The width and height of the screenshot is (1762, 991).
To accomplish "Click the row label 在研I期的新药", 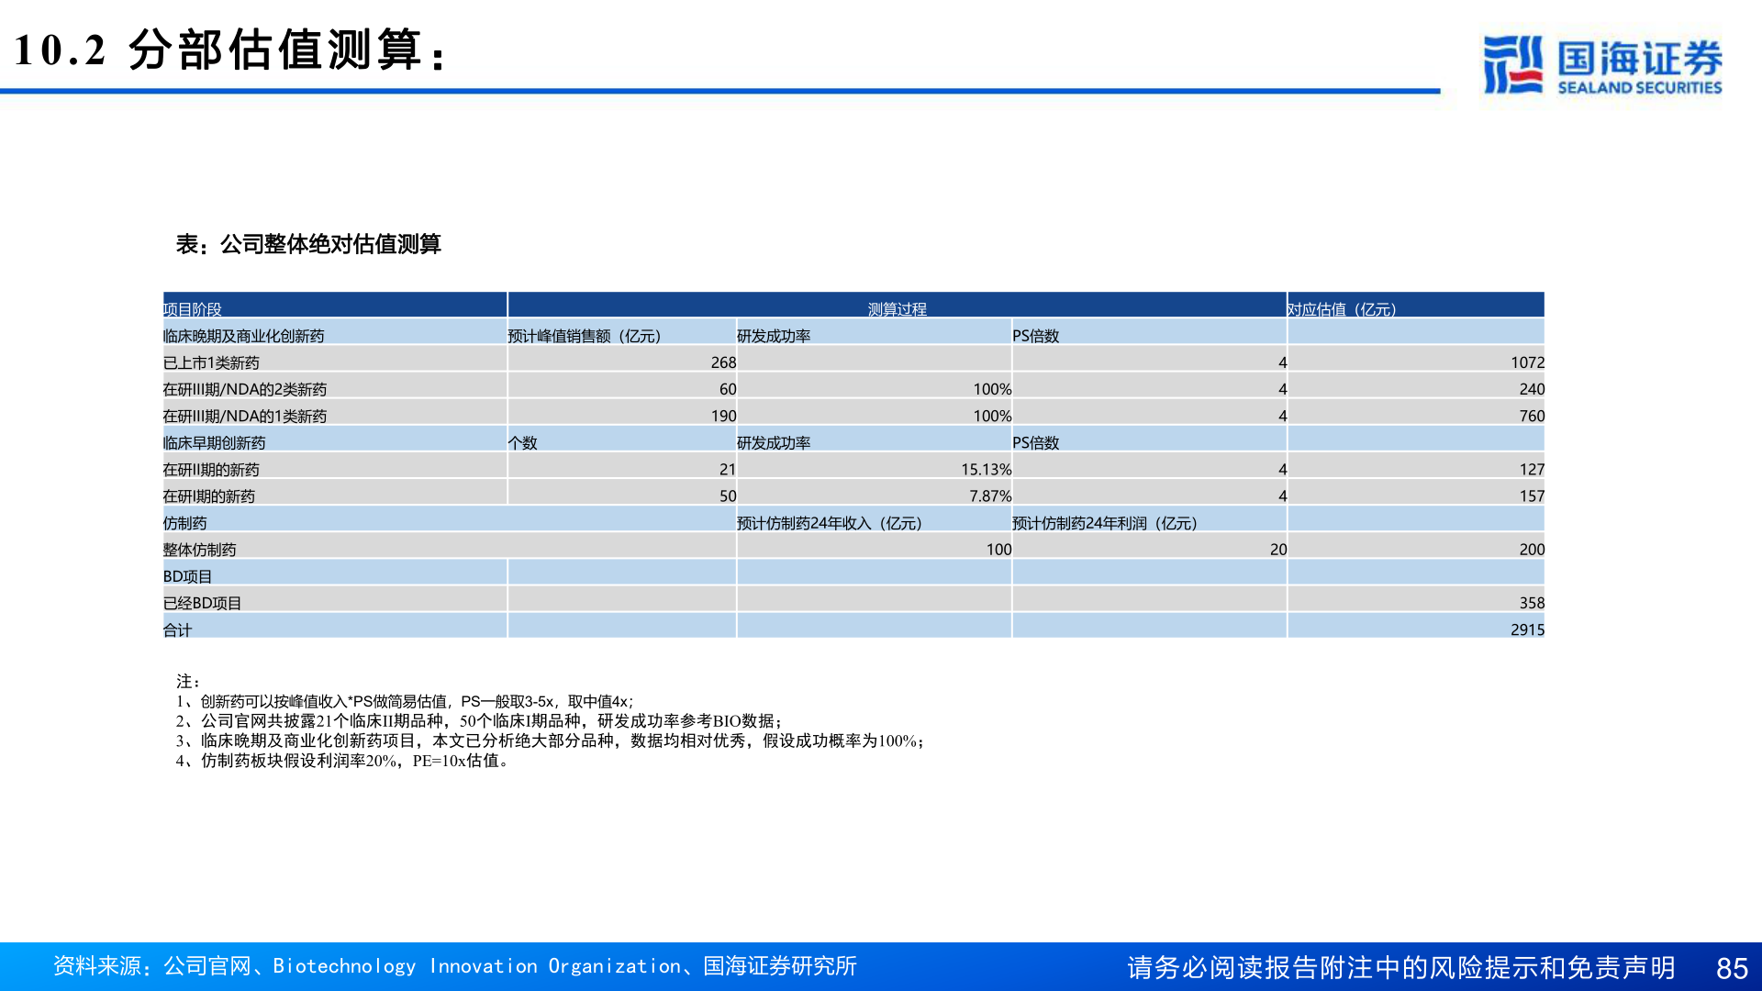I will coord(208,495).
